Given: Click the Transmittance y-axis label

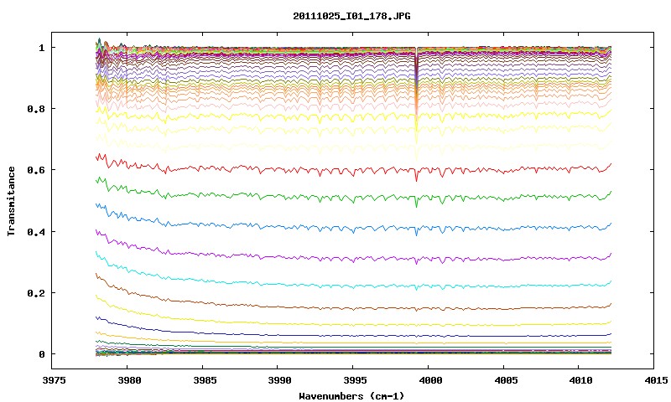Looking at the screenshot, I should pos(11,201).
